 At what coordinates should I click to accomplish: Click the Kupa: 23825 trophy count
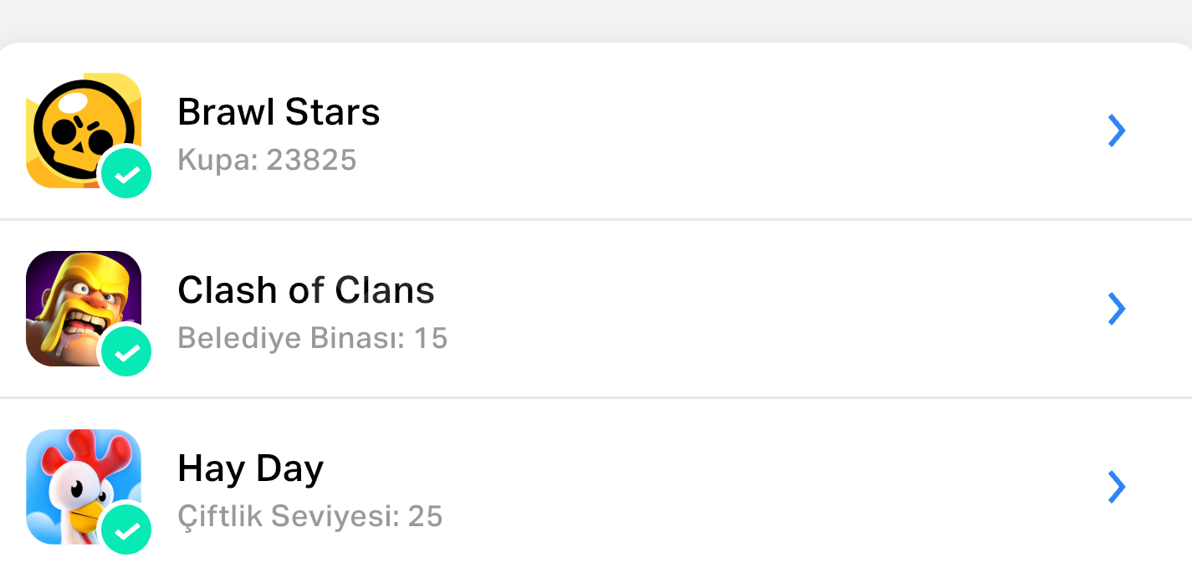[267, 160]
